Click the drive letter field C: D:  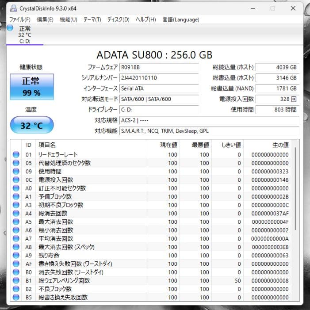click(159, 110)
